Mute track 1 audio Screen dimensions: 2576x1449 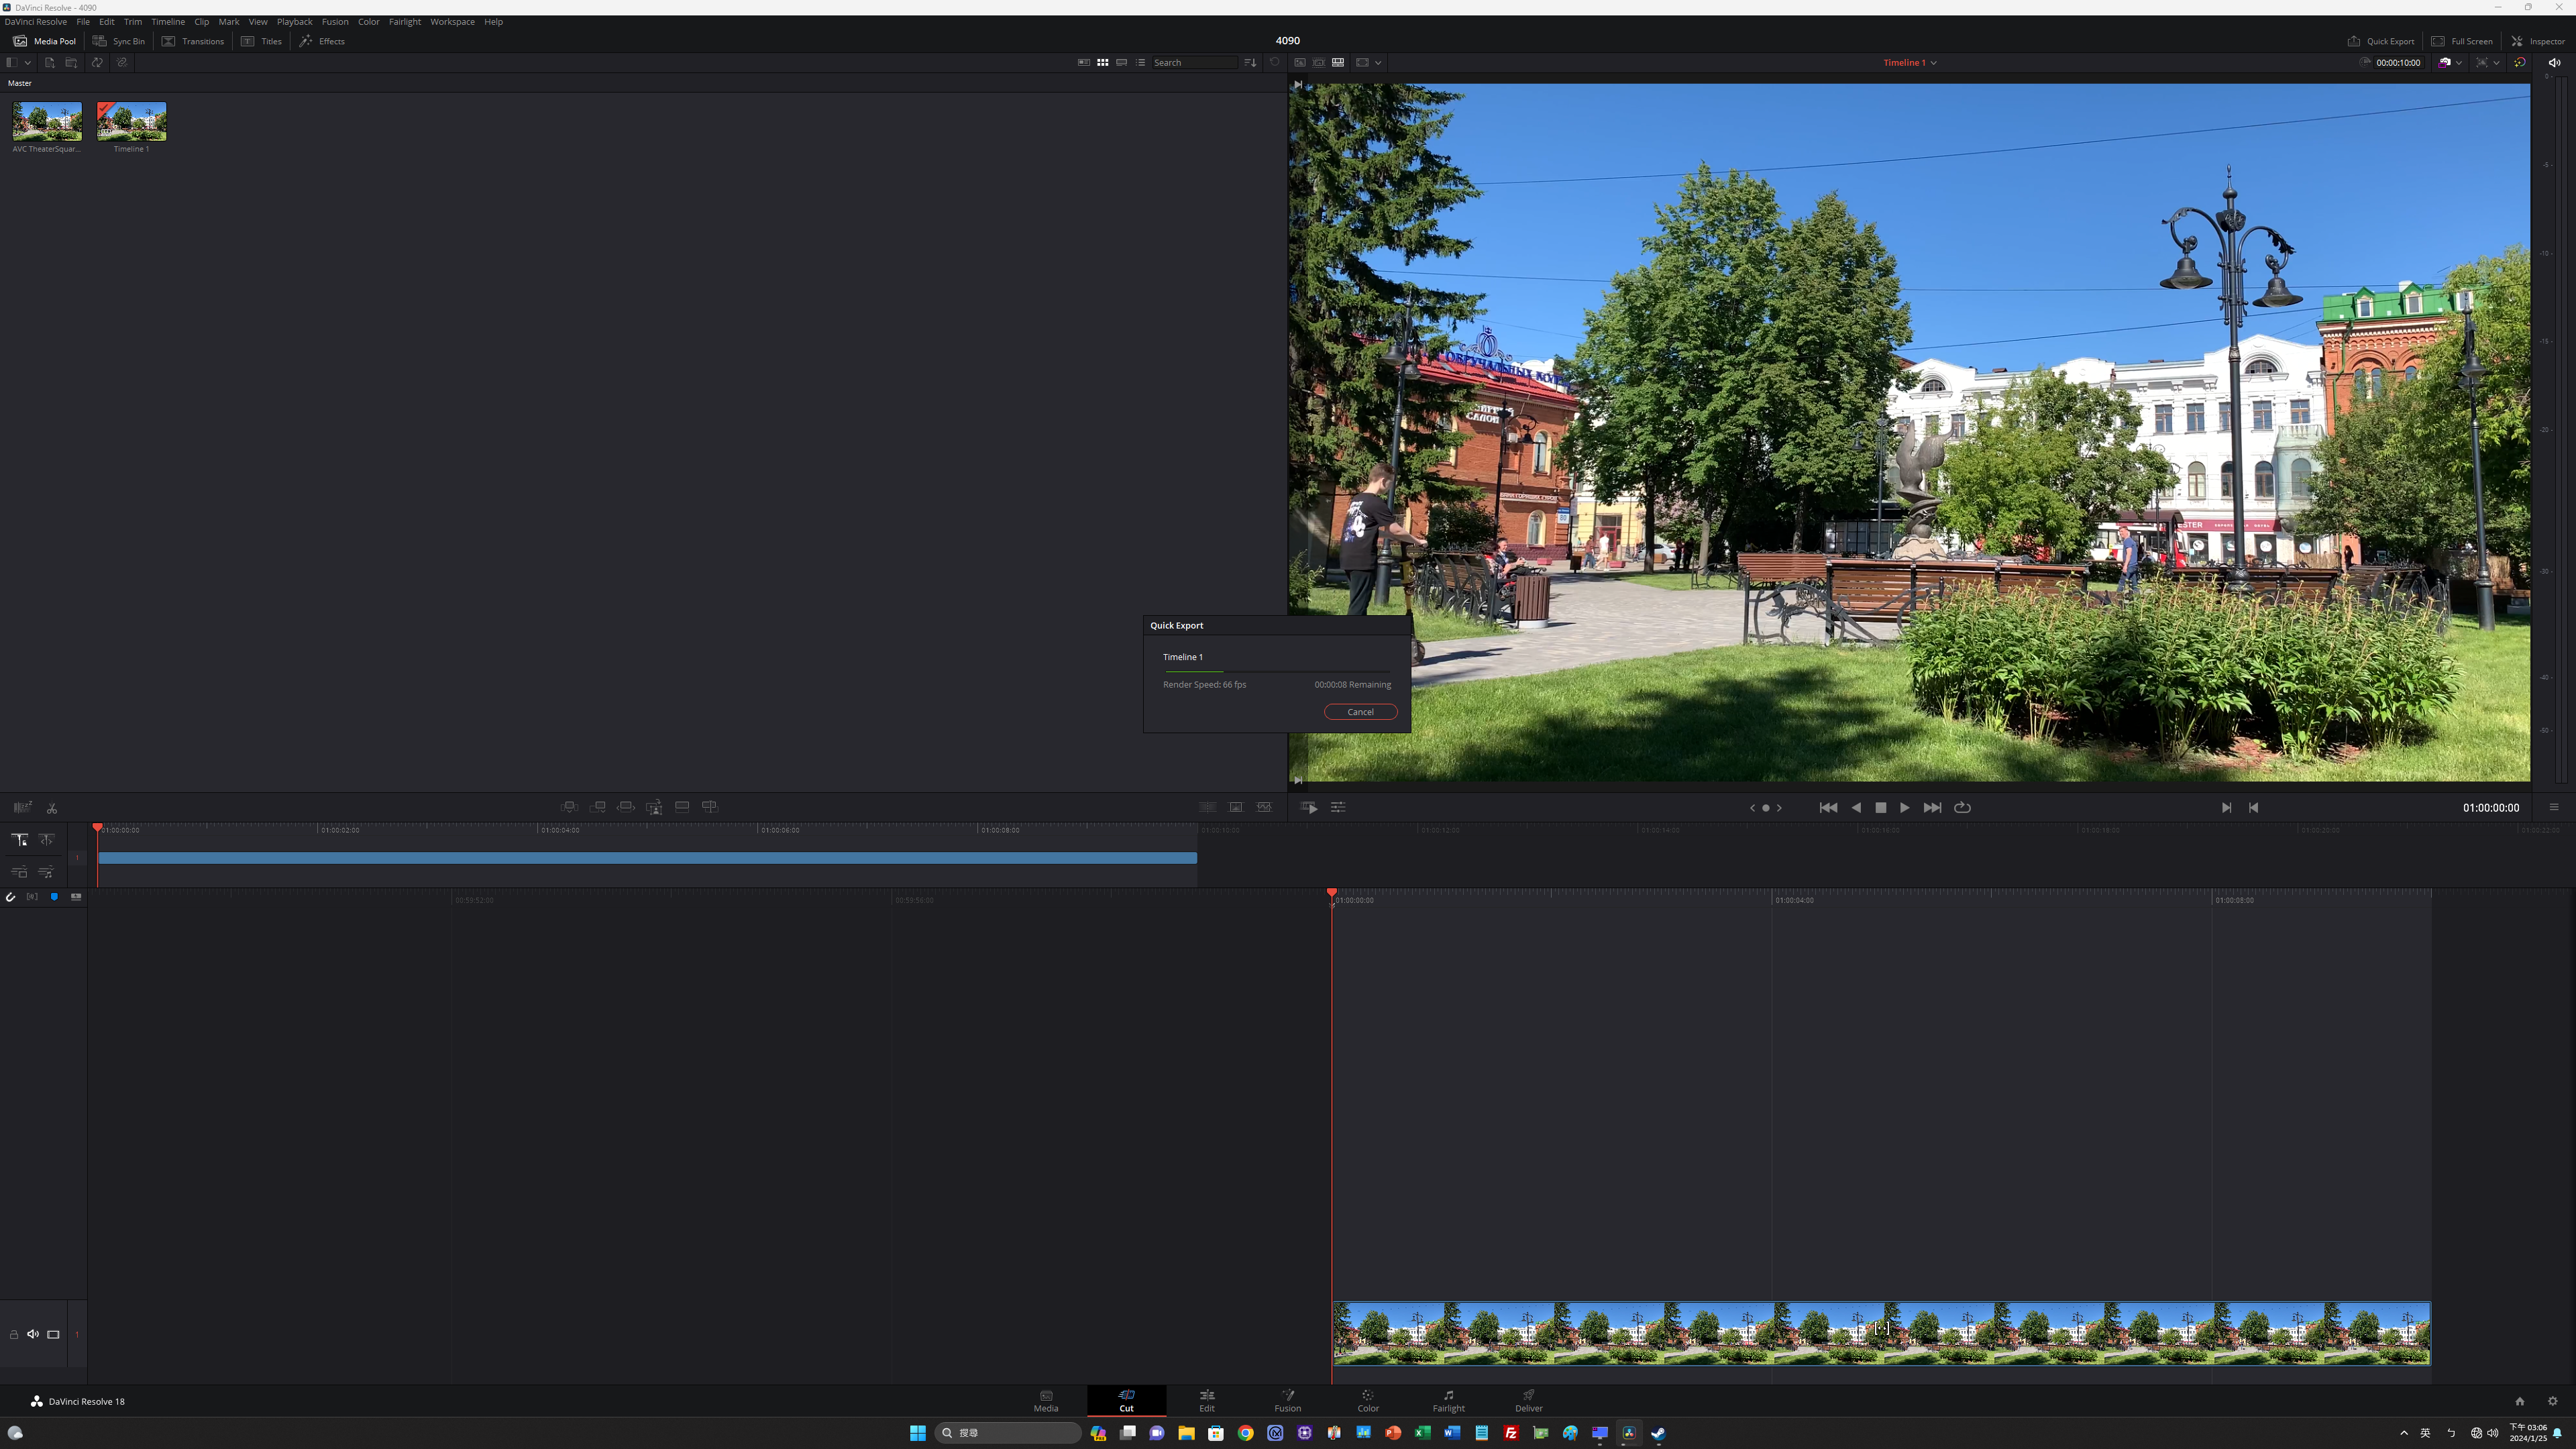(33, 1334)
